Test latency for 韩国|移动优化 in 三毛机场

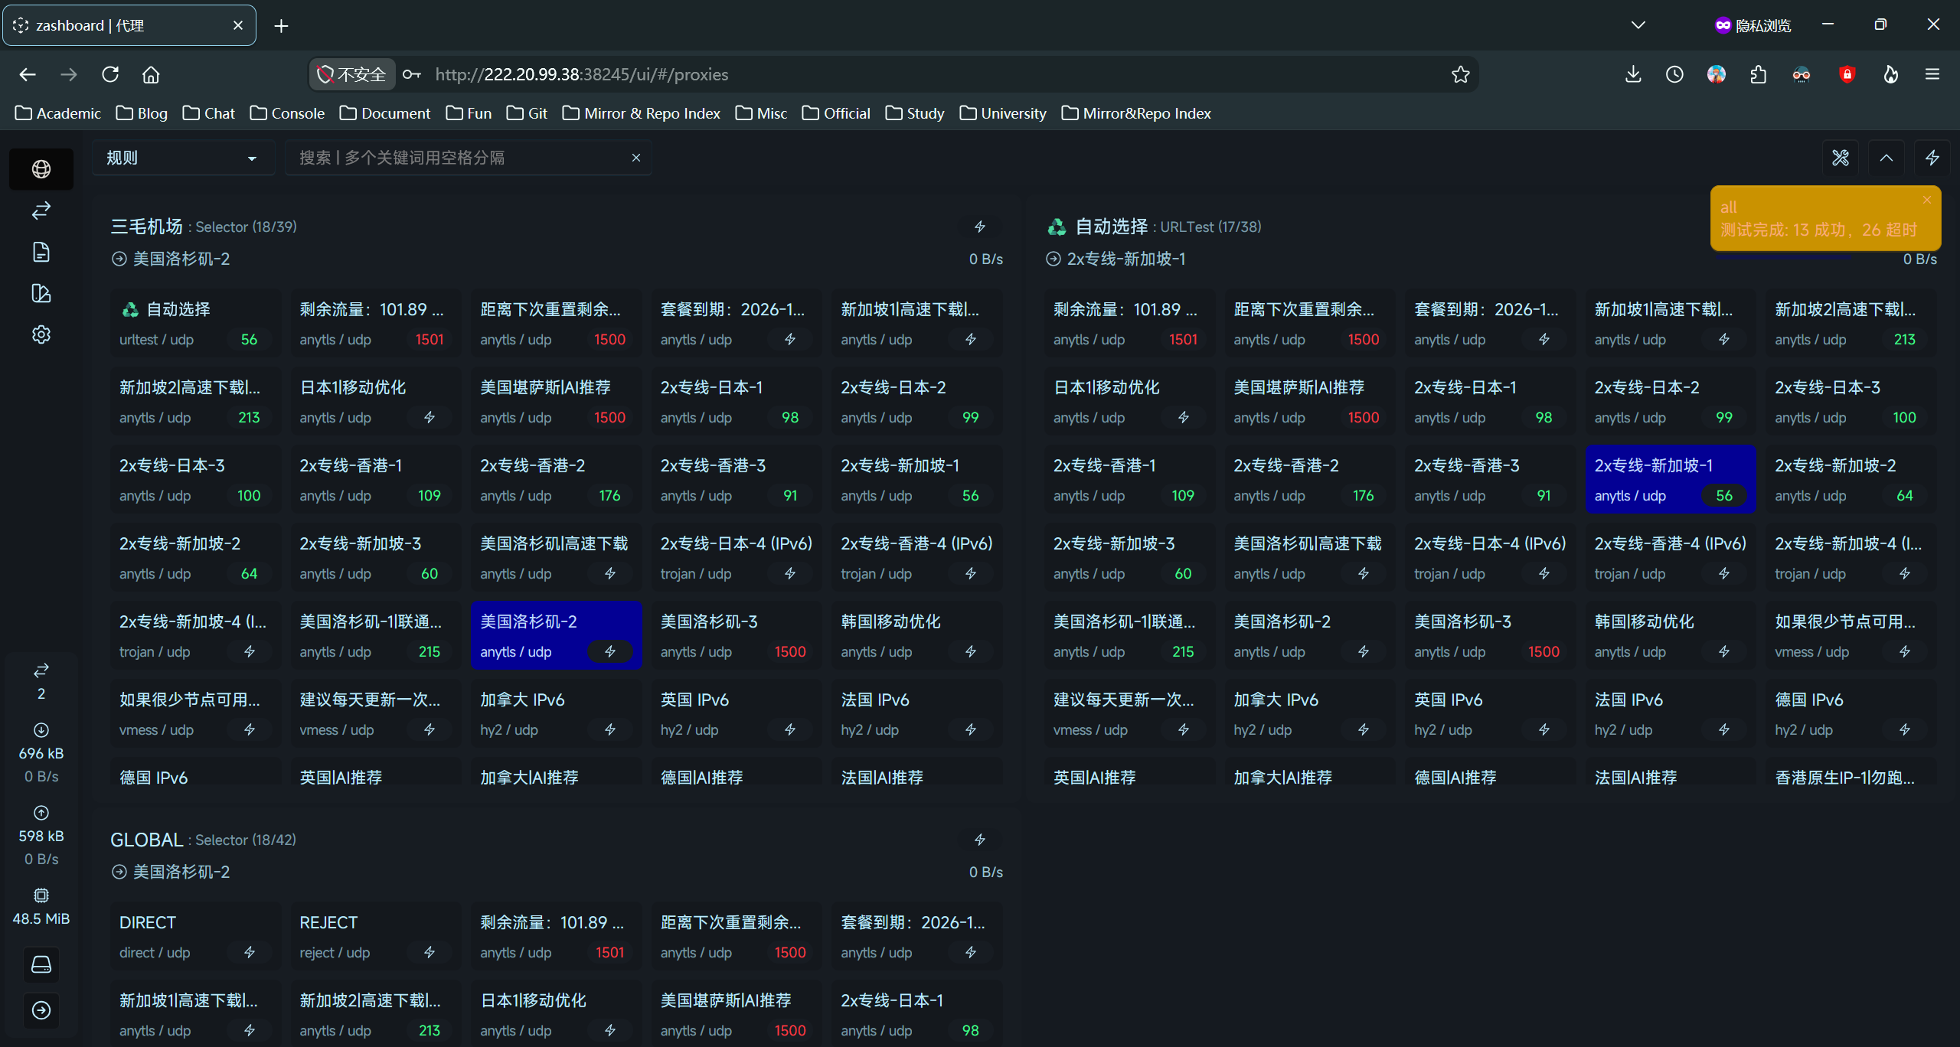tap(971, 651)
